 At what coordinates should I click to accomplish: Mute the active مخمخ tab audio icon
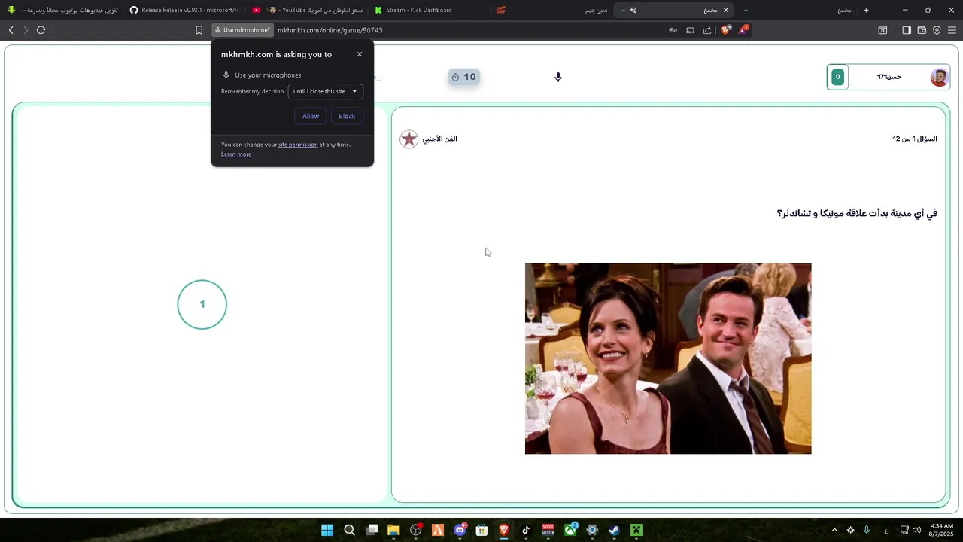tap(633, 10)
